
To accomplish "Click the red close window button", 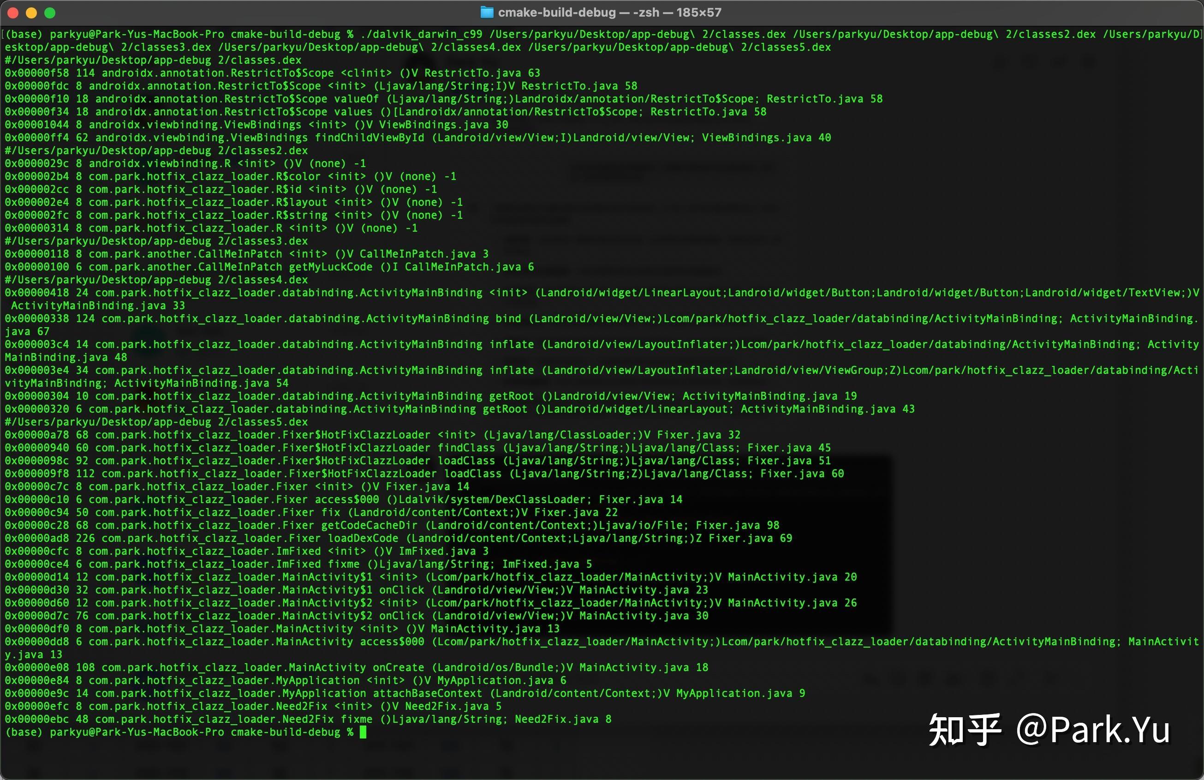I will 13,12.
